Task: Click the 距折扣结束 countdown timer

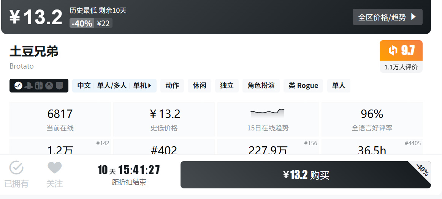Action: tap(129, 175)
